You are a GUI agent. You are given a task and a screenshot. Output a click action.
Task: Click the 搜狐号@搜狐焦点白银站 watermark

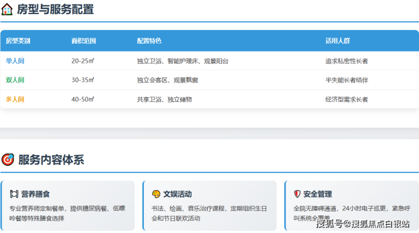pos(362,223)
